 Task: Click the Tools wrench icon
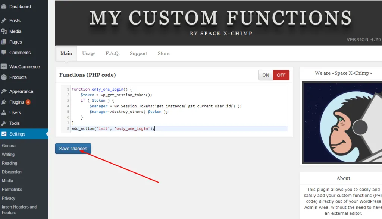[4, 123]
